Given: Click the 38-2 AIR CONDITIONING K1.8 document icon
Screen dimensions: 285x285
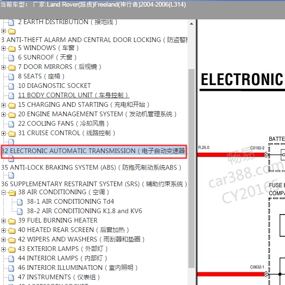Looking at the screenshot, I should click(x=20, y=211).
